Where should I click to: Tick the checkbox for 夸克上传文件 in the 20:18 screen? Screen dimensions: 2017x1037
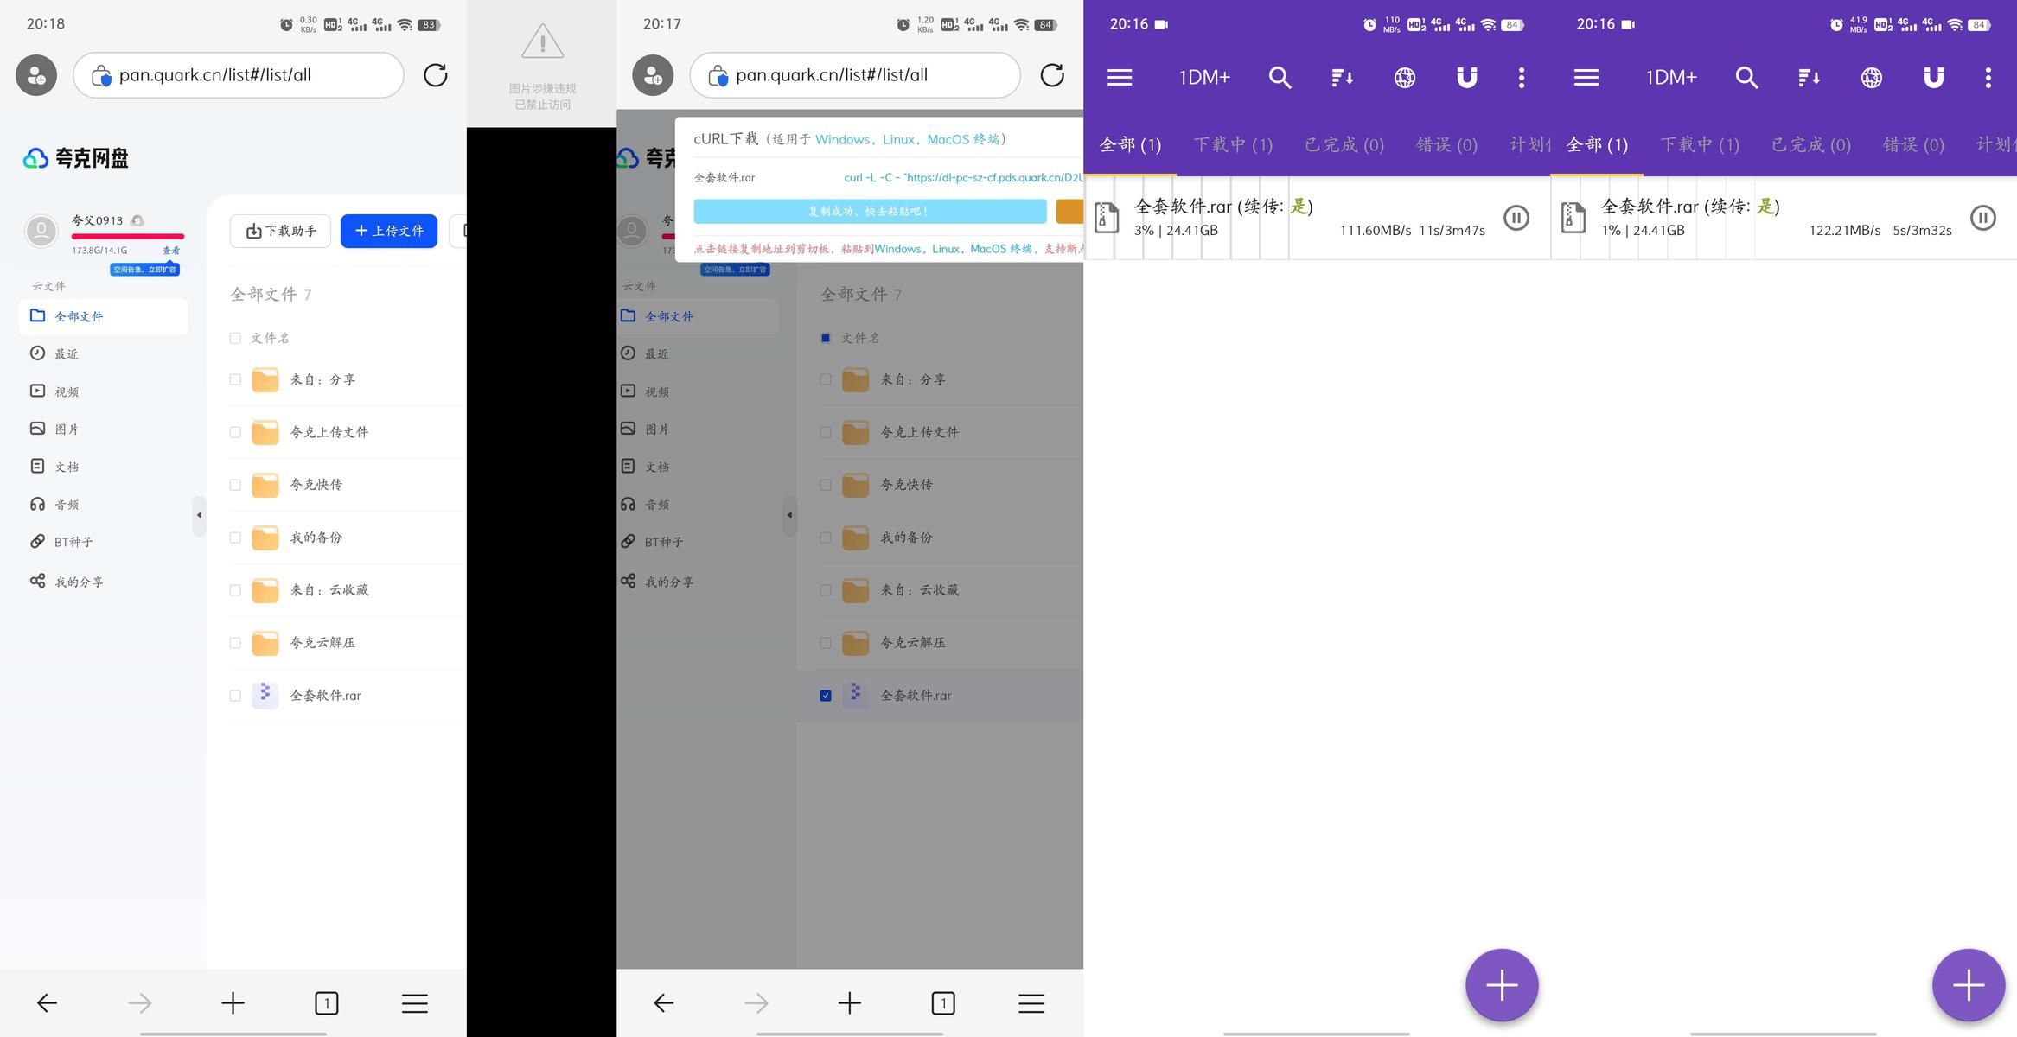(x=235, y=432)
